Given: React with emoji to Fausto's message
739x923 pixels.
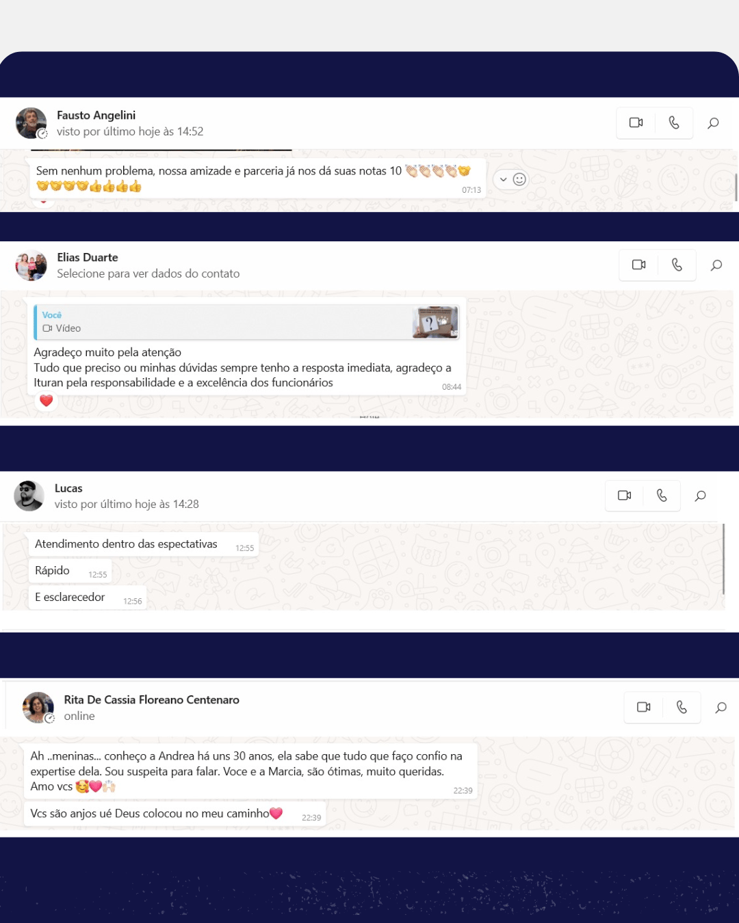Looking at the screenshot, I should 519,179.
